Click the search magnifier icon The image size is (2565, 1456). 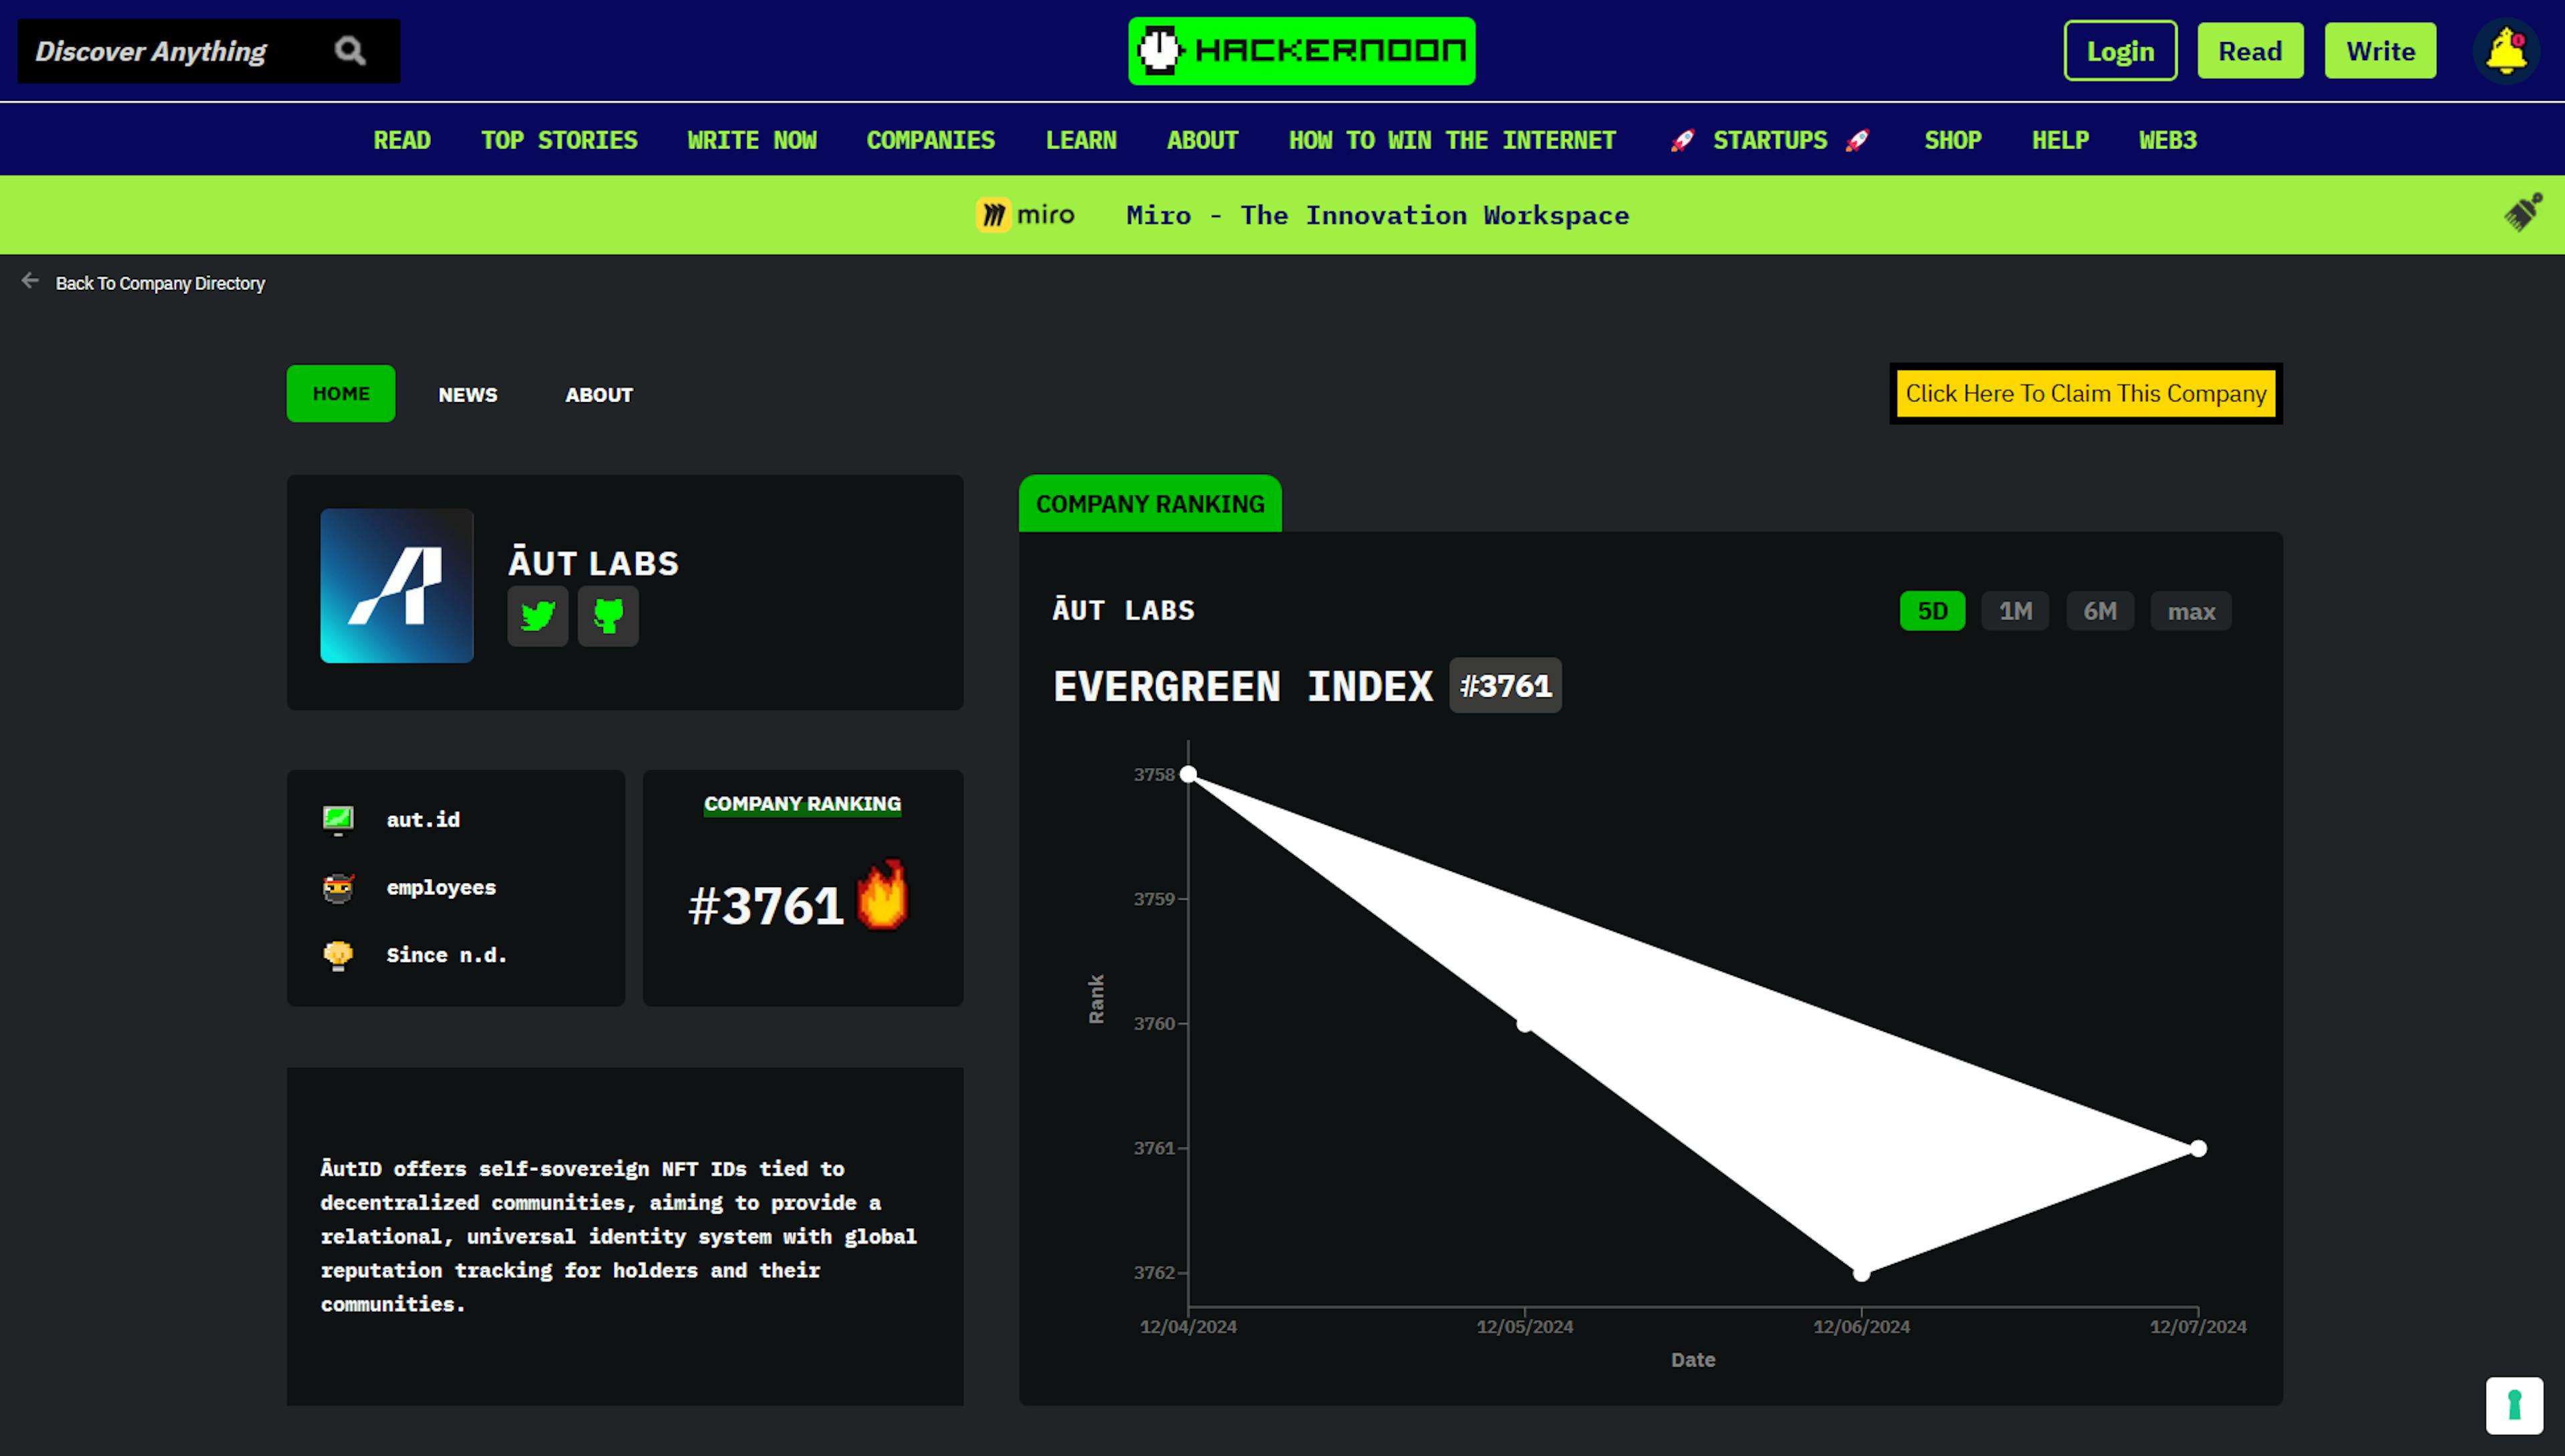351,49
